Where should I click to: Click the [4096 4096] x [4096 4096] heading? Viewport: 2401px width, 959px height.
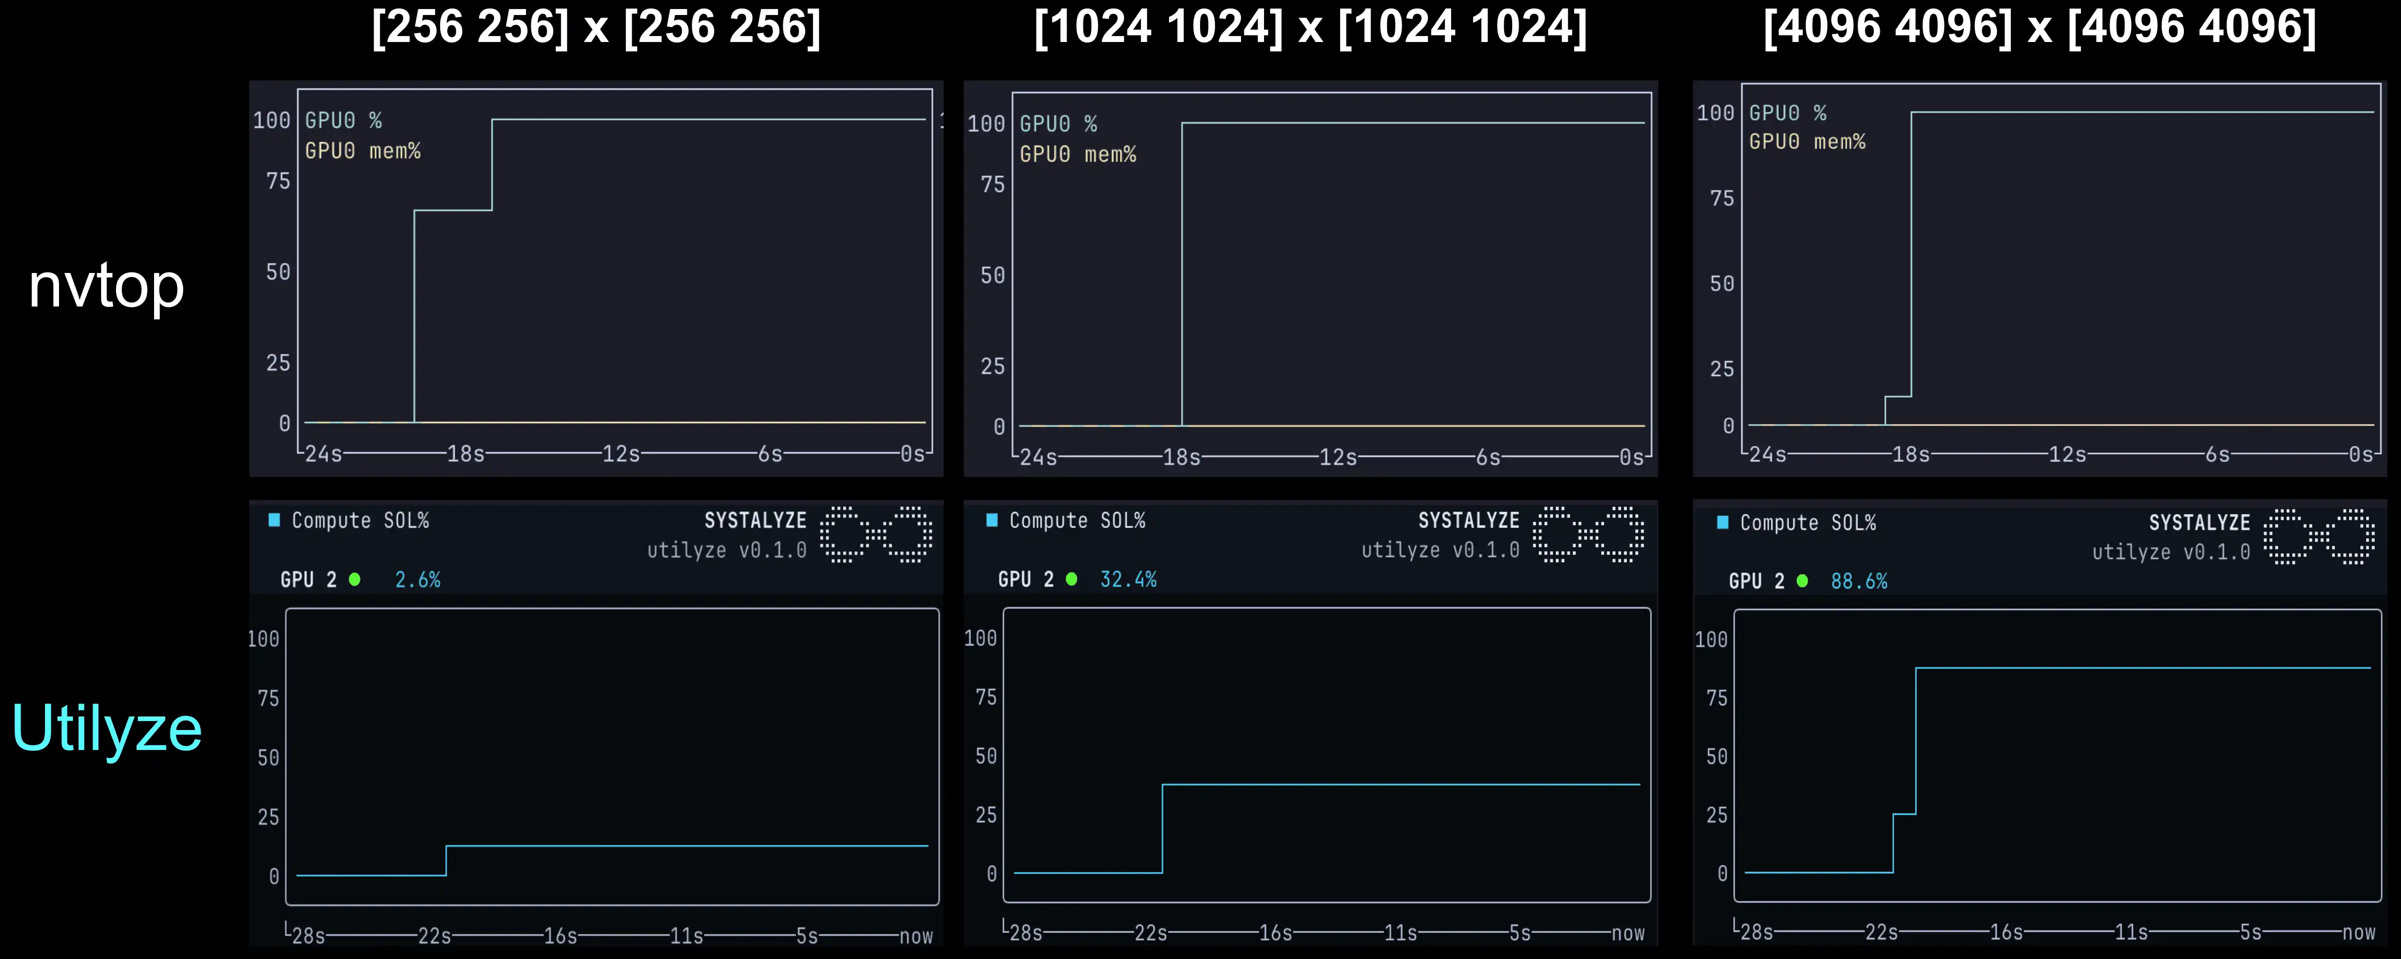point(2039,27)
